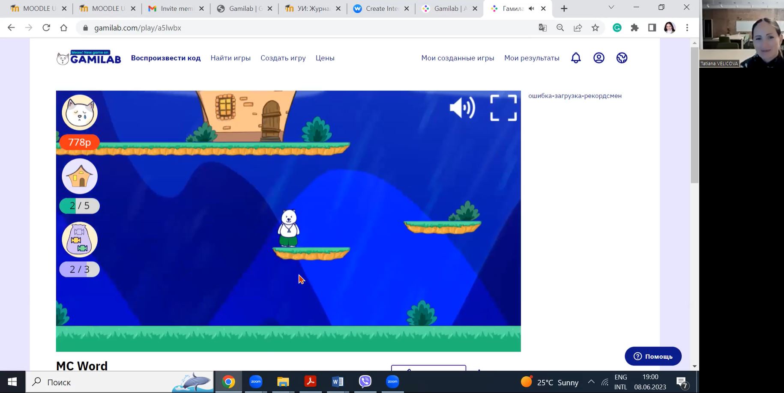Open the Найти игры menu item
Screen dimensions: 784x393
(230, 58)
